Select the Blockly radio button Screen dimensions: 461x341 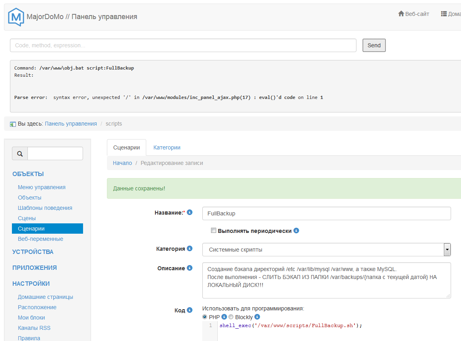(231, 317)
